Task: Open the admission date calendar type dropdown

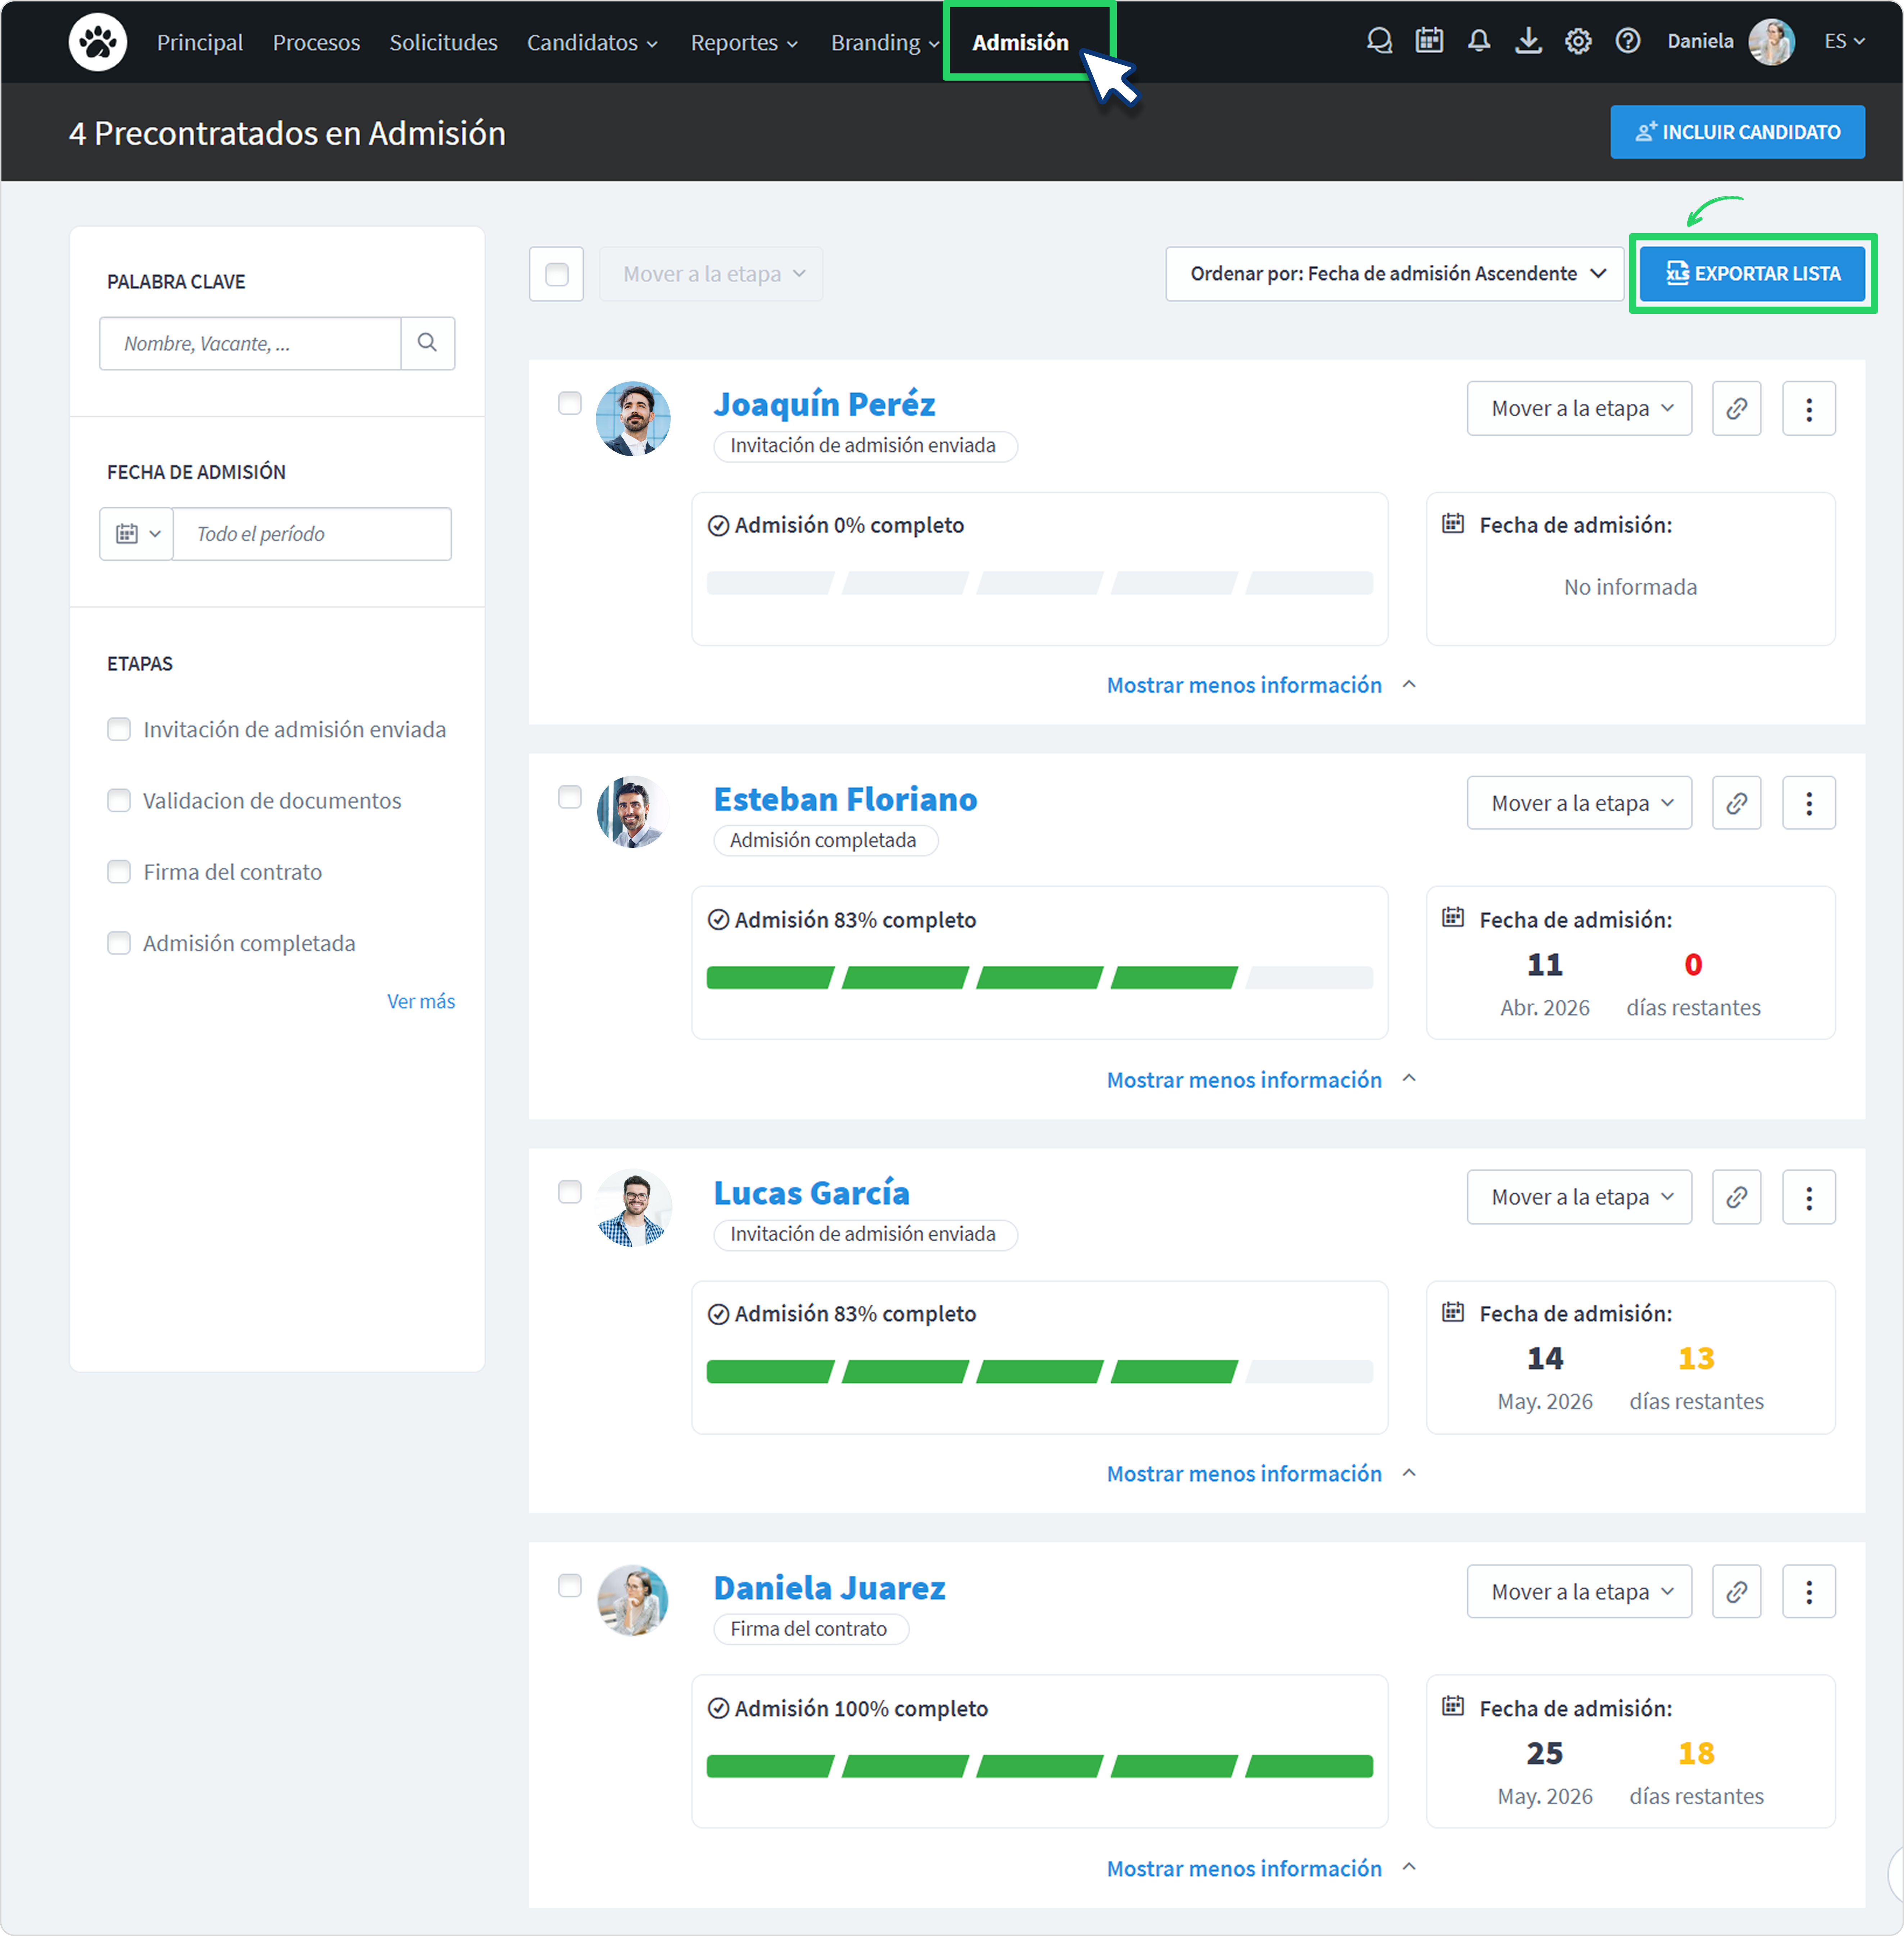Action: click(137, 534)
